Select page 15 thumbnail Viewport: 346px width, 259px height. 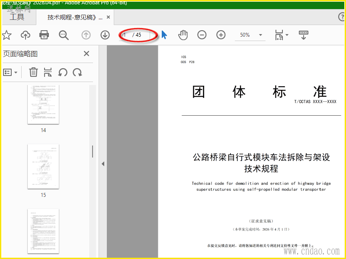43,167
